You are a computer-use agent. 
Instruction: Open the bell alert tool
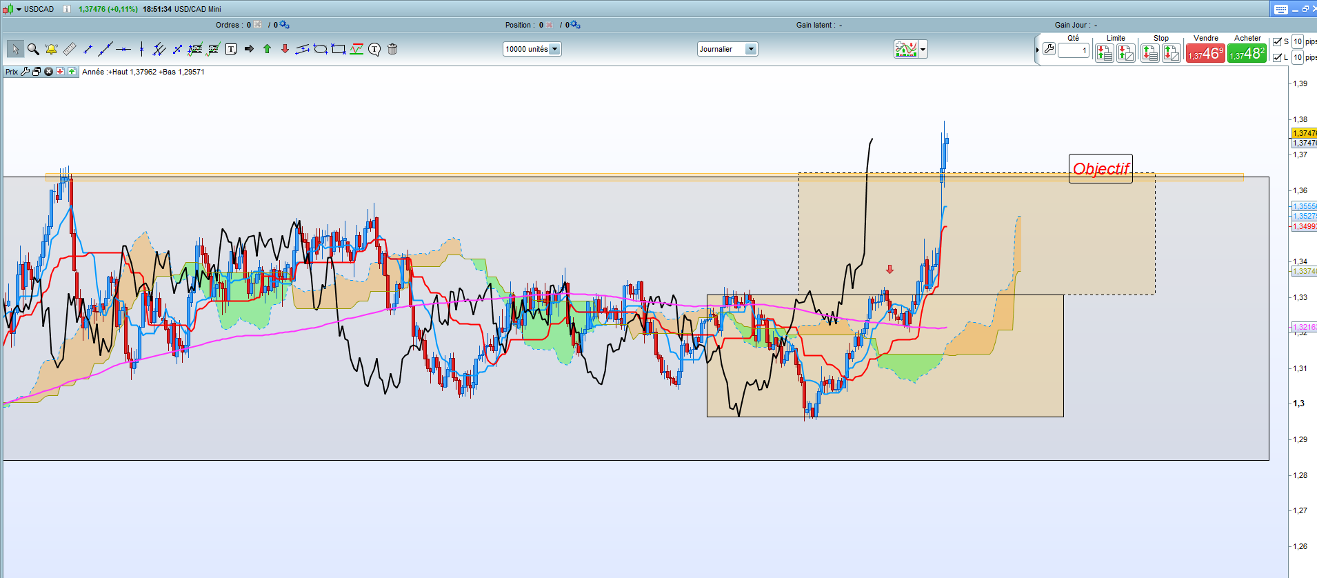tap(51, 49)
